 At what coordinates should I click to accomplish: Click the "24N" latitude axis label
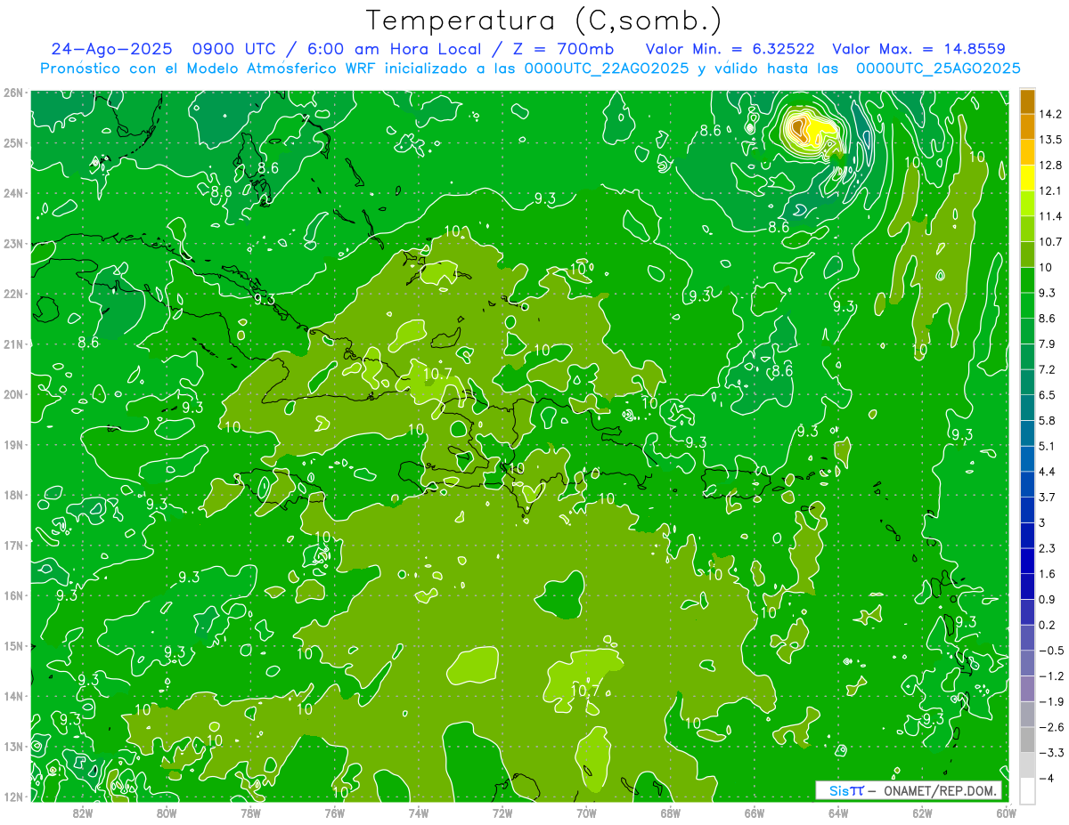(x=12, y=193)
